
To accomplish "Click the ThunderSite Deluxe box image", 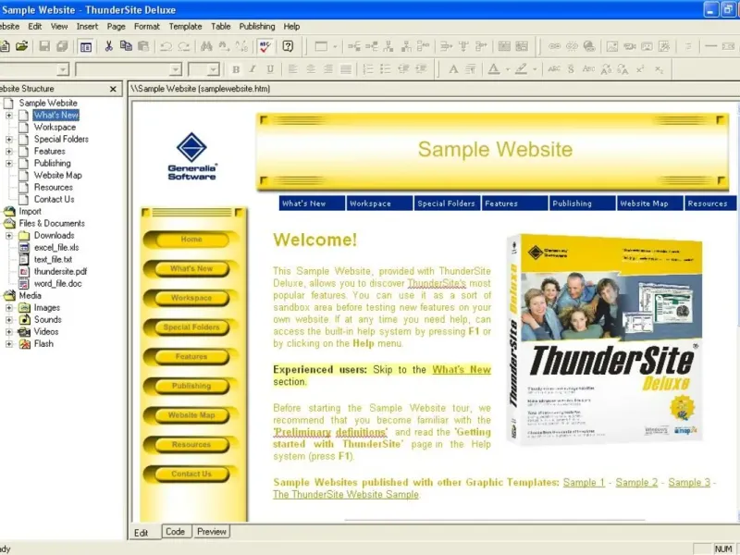I will pos(605,339).
